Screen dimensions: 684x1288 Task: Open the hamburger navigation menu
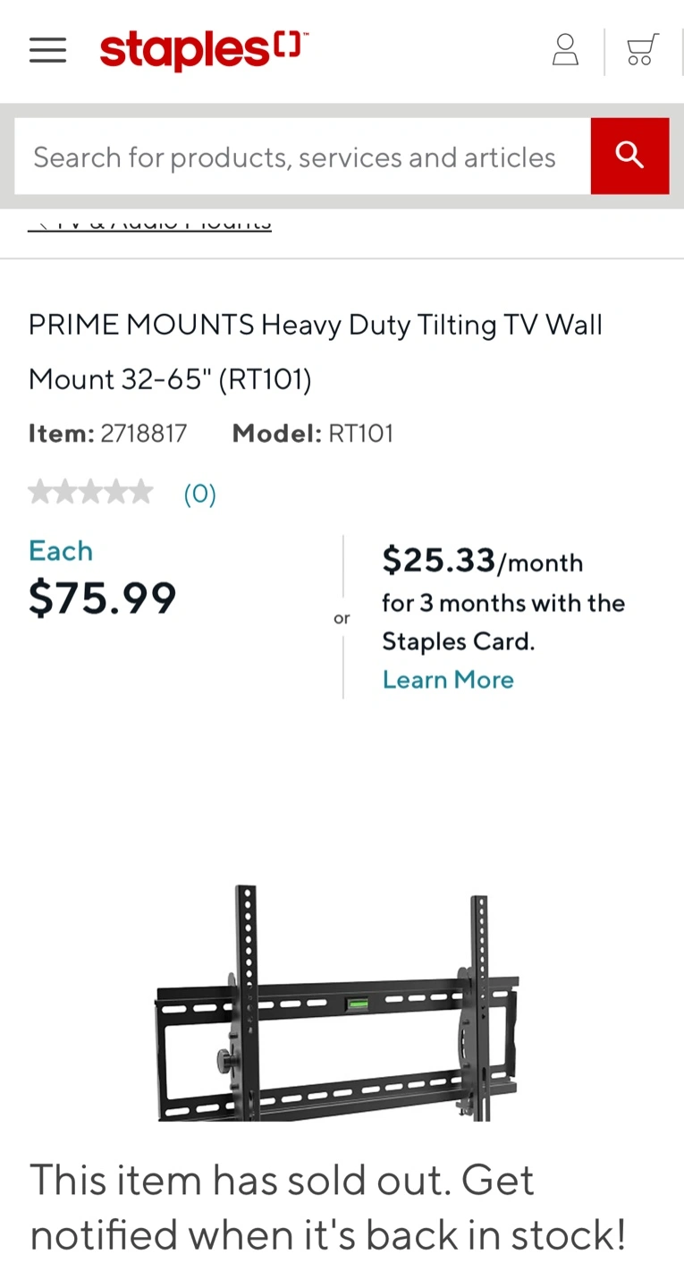pos(47,50)
